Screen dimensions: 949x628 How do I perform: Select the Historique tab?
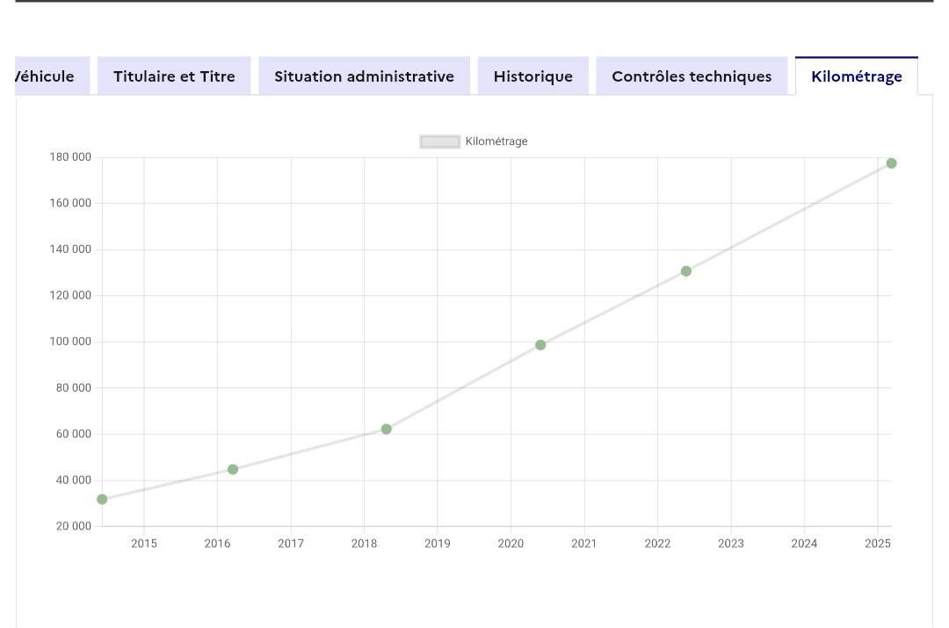(533, 76)
